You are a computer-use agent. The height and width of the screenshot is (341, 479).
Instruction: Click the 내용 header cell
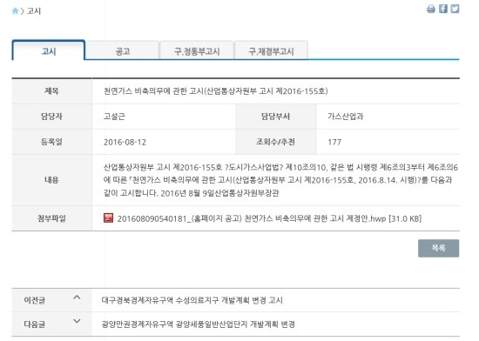[51, 180]
